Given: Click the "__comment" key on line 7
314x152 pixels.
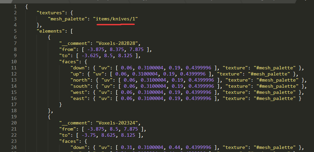Looking at the screenshot, I should (75, 44).
